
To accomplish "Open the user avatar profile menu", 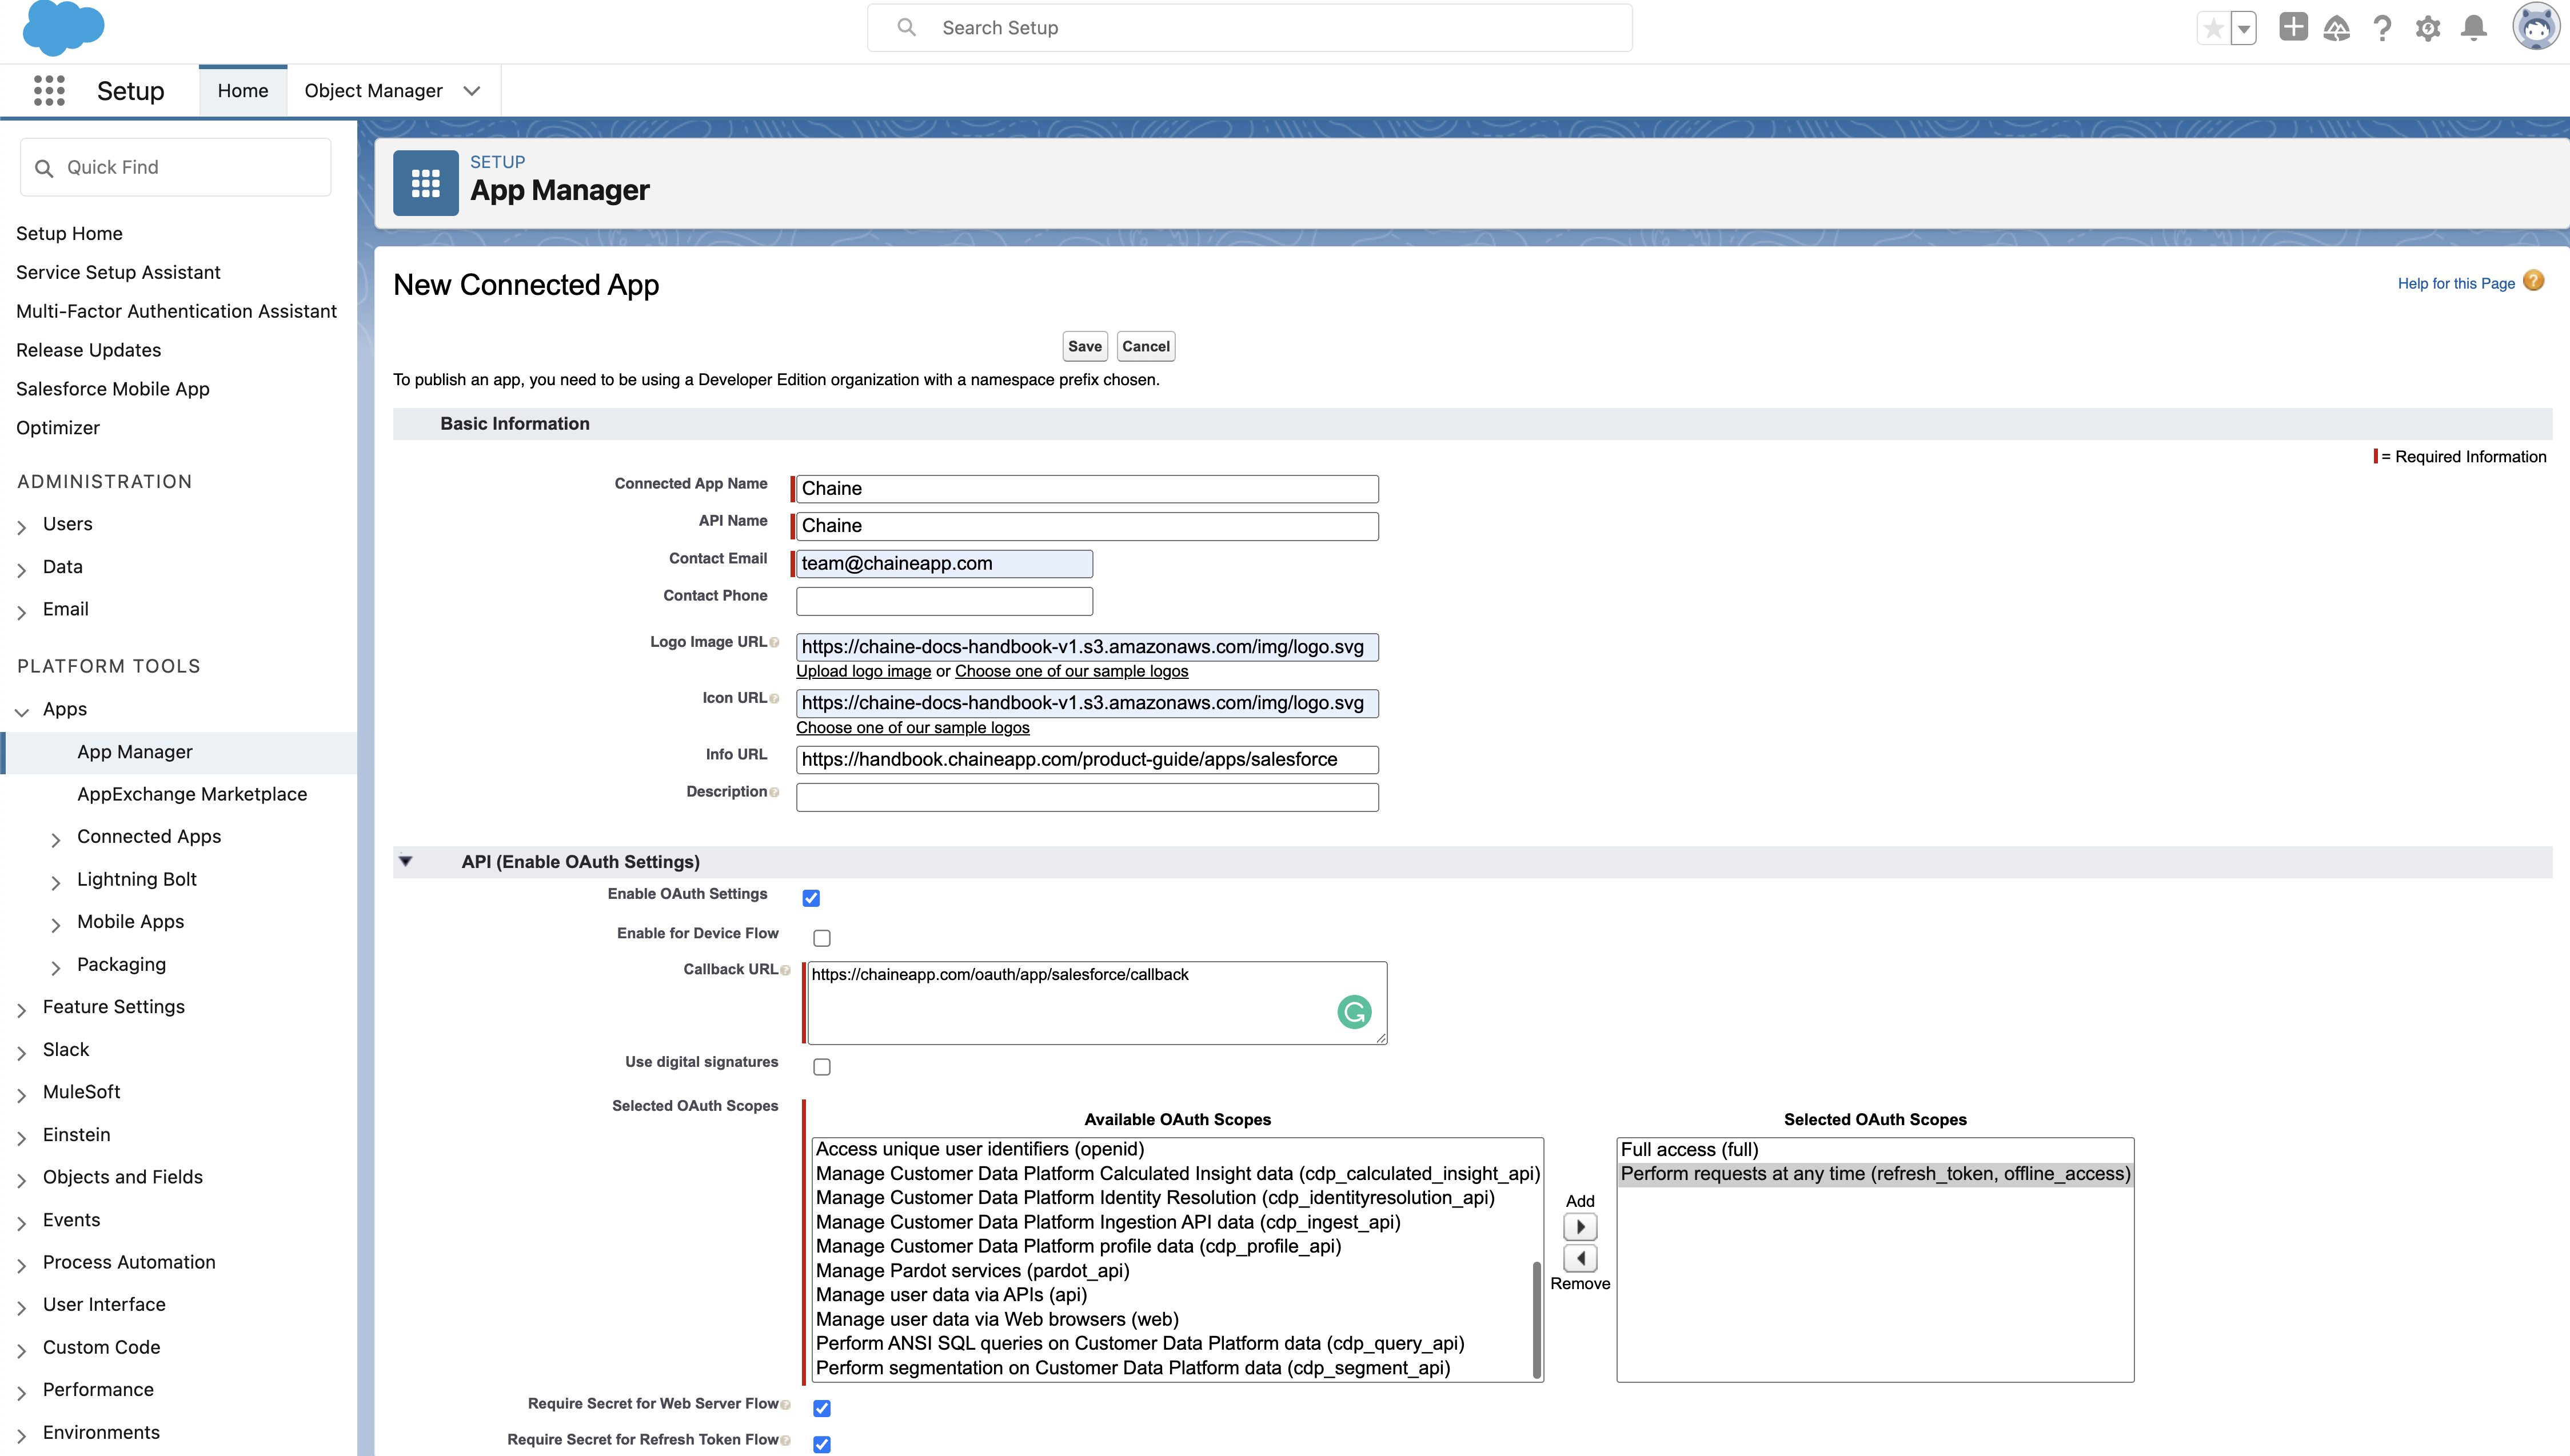I will pyautogui.click(x=2535, y=27).
